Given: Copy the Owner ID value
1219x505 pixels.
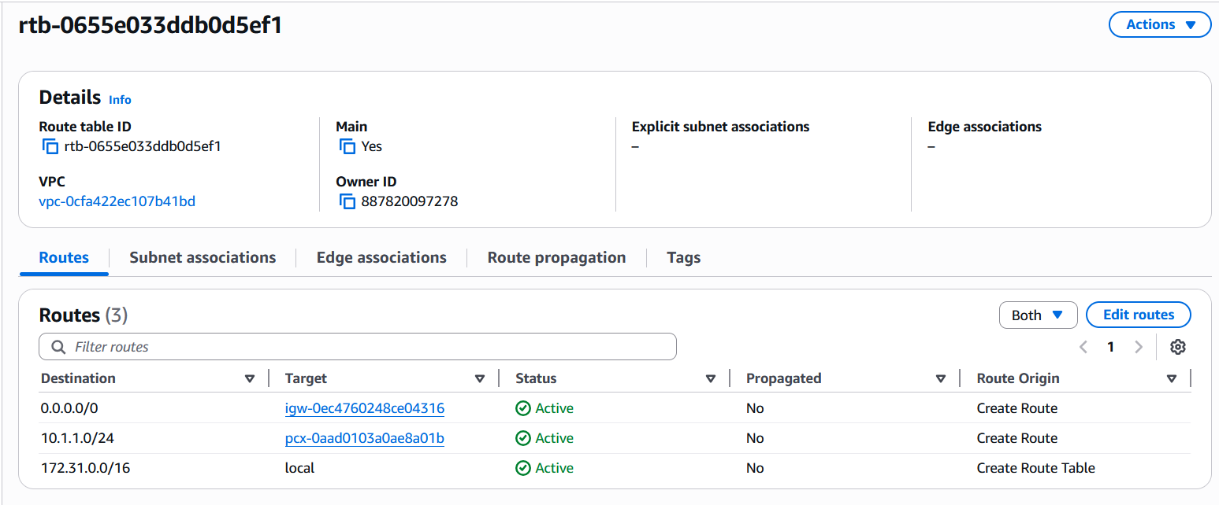Looking at the screenshot, I should pyautogui.click(x=347, y=201).
